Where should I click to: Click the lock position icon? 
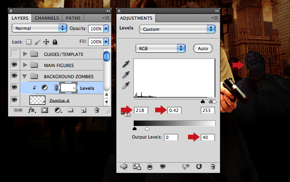coord(46,42)
